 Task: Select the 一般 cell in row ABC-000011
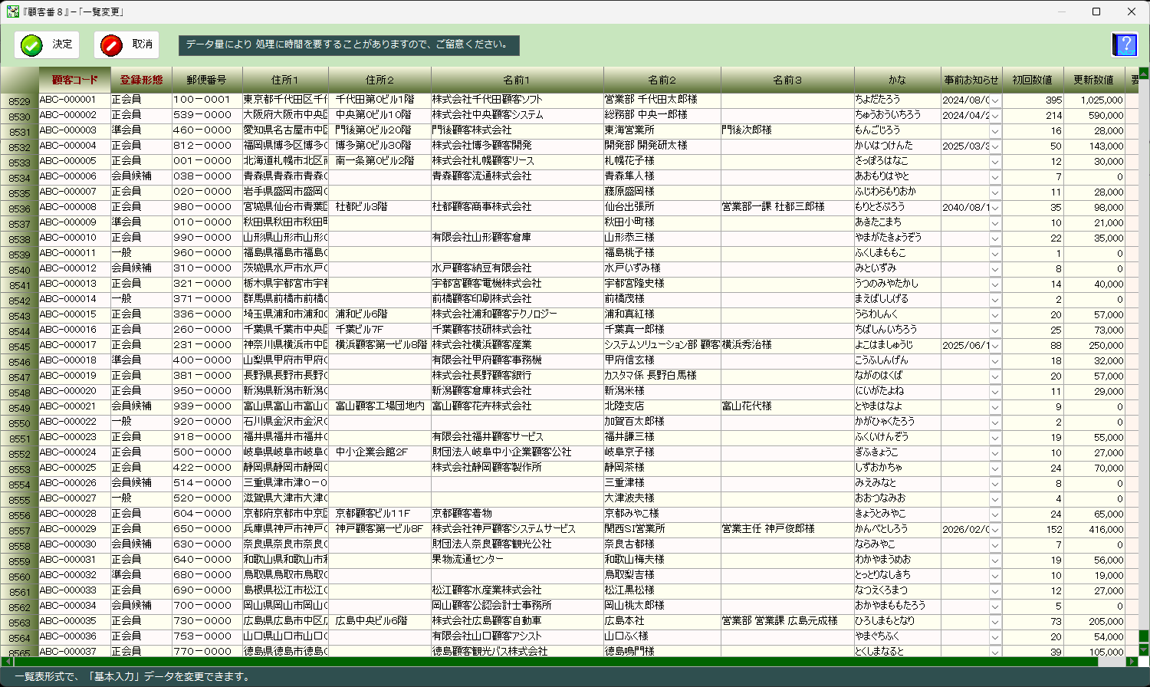pyautogui.click(x=141, y=253)
